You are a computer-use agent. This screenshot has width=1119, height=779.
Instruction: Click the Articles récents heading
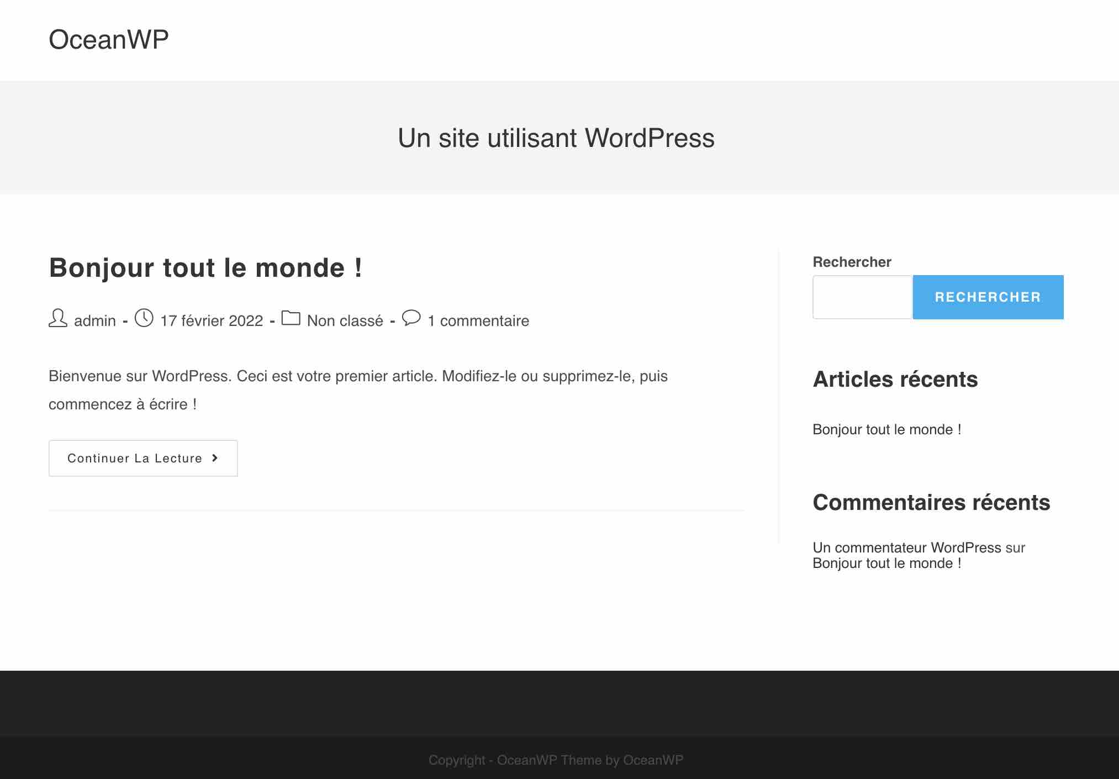click(895, 380)
